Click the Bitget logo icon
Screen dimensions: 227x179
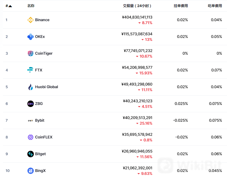[31, 154]
